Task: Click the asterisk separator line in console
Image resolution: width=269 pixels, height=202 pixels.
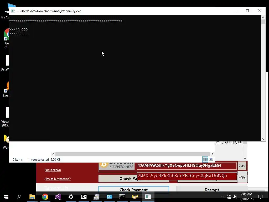Action: coord(66,21)
